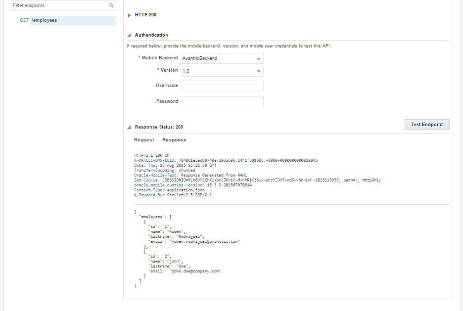Focus the Filter endpoints search field
This screenshot has width=463, height=311.
click(x=63, y=5)
